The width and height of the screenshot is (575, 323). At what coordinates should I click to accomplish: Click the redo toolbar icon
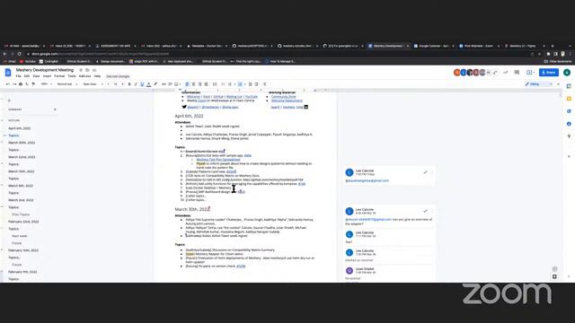point(14,84)
